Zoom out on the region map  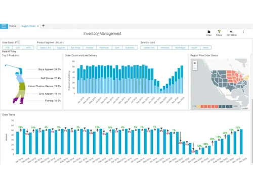[x=195, y=68]
